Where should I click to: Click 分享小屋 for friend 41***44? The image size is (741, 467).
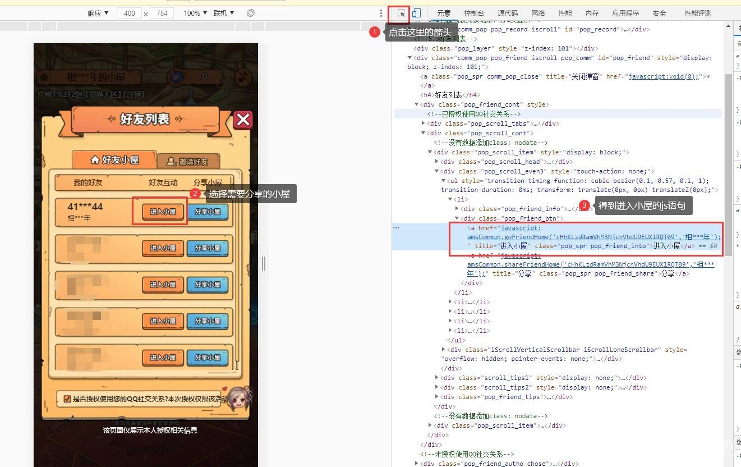point(208,212)
